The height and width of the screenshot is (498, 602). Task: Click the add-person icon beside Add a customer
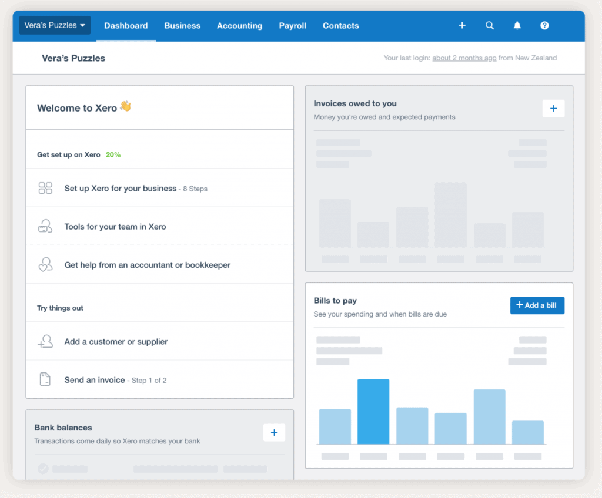[x=46, y=341]
